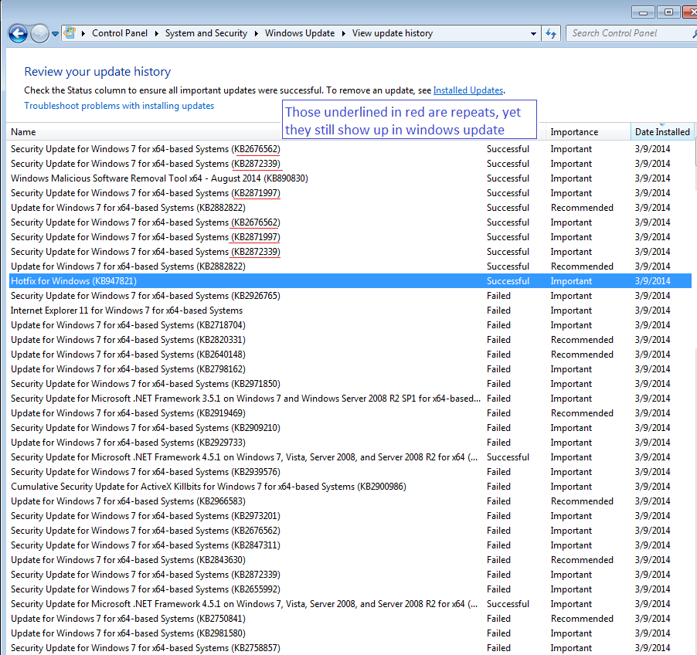This screenshot has height=655, width=697.
Task: Select Security Update KB2926765 row
Action: [x=350, y=296]
